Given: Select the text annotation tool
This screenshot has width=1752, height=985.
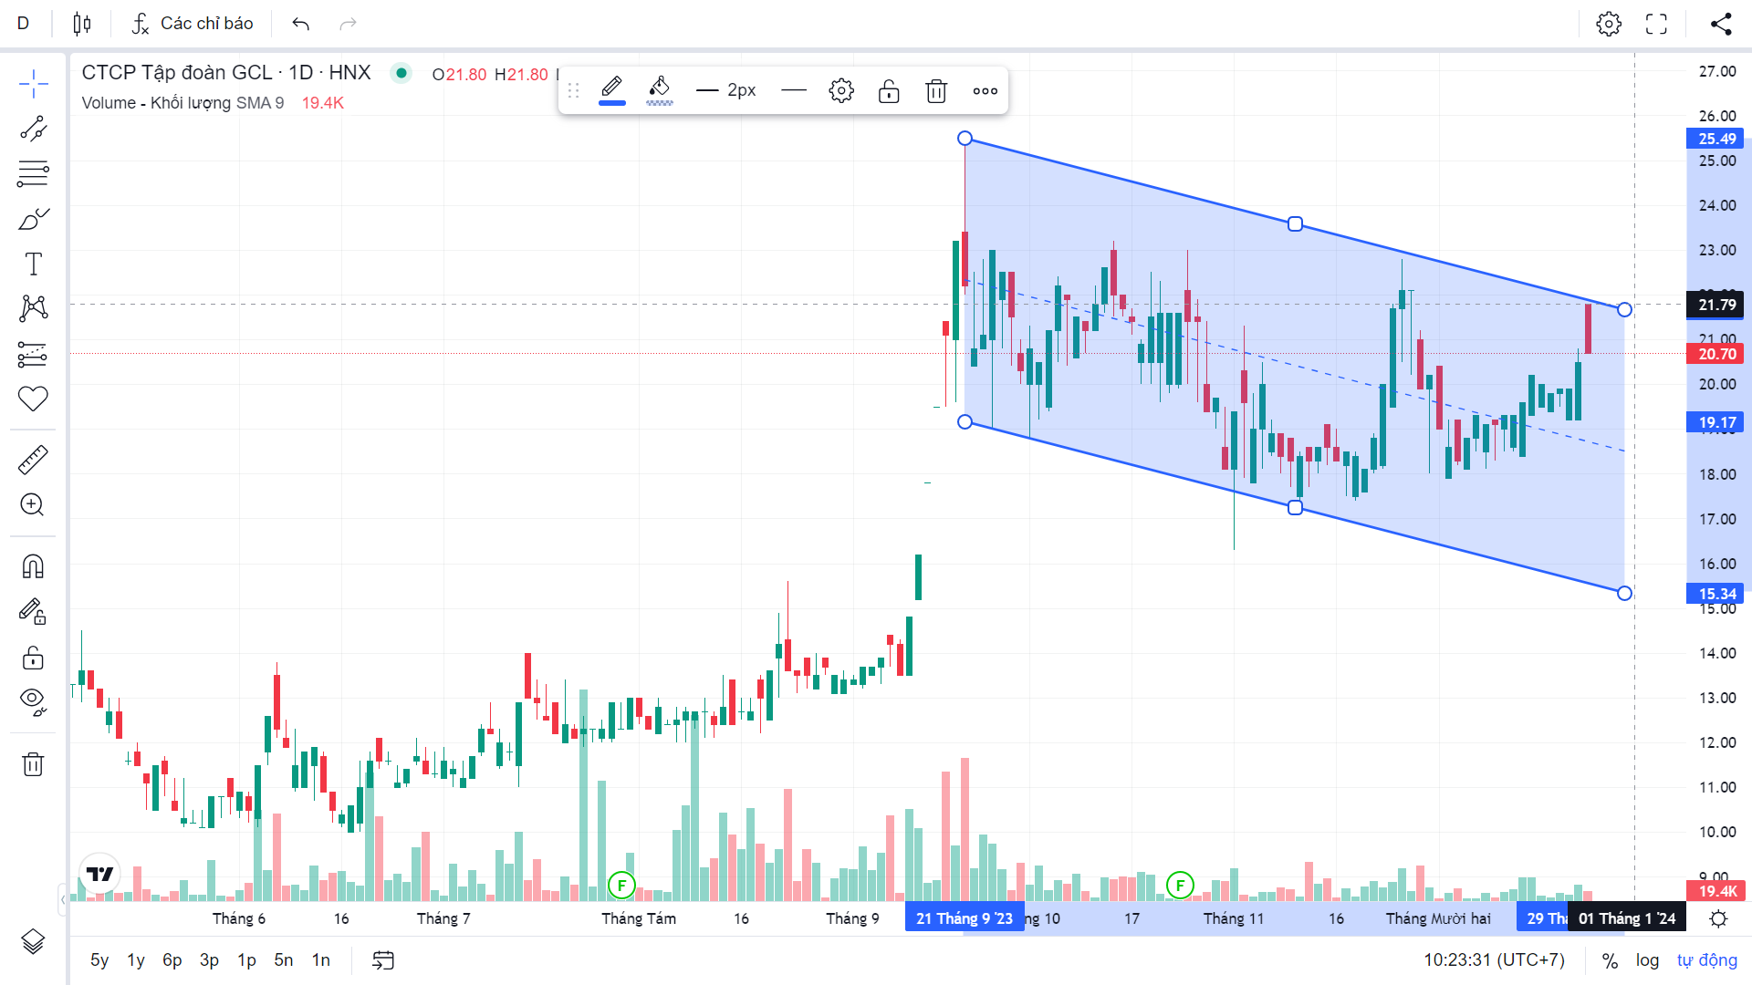Looking at the screenshot, I should 33,264.
